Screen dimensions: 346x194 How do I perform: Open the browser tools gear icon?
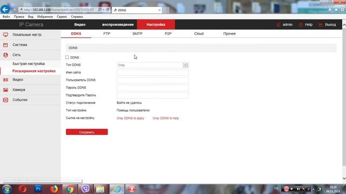pyautogui.click(x=342, y=10)
